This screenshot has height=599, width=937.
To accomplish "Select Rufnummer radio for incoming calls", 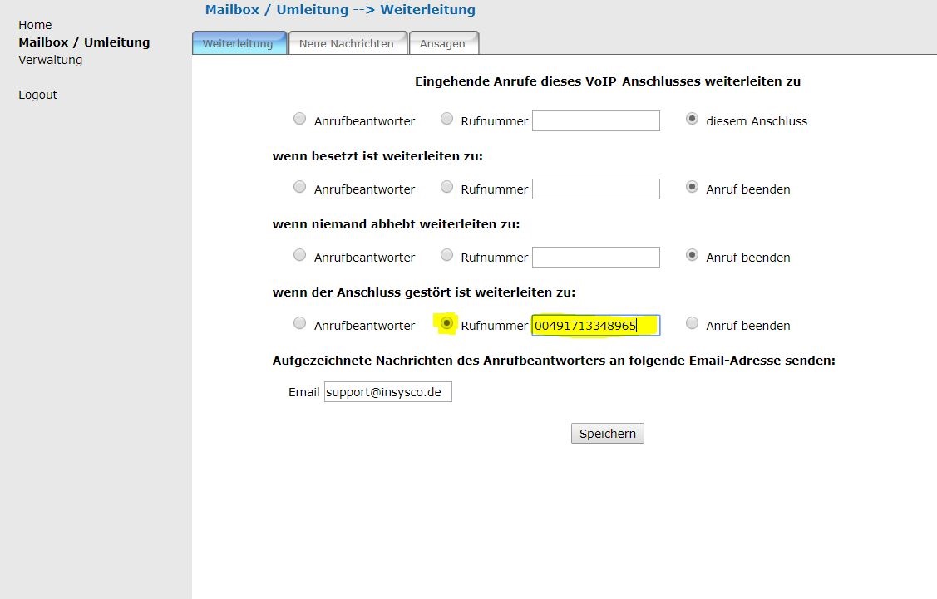I will coord(446,120).
